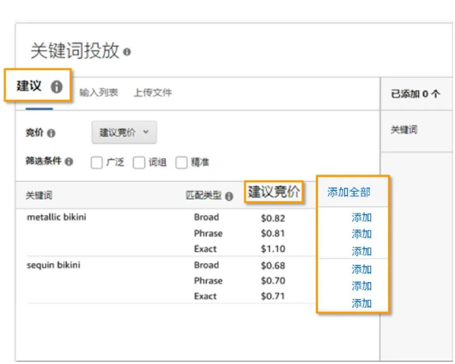Toggle the 词组 filter checkbox
Image resolution: width=455 pixels, height=364 pixels.
click(139, 162)
